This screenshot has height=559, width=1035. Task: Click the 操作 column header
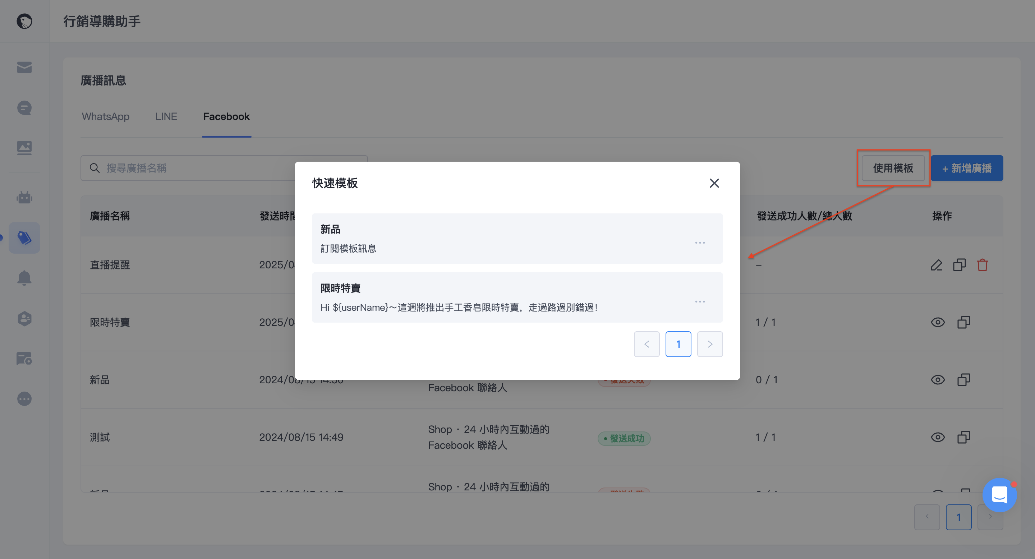[942, 216]
